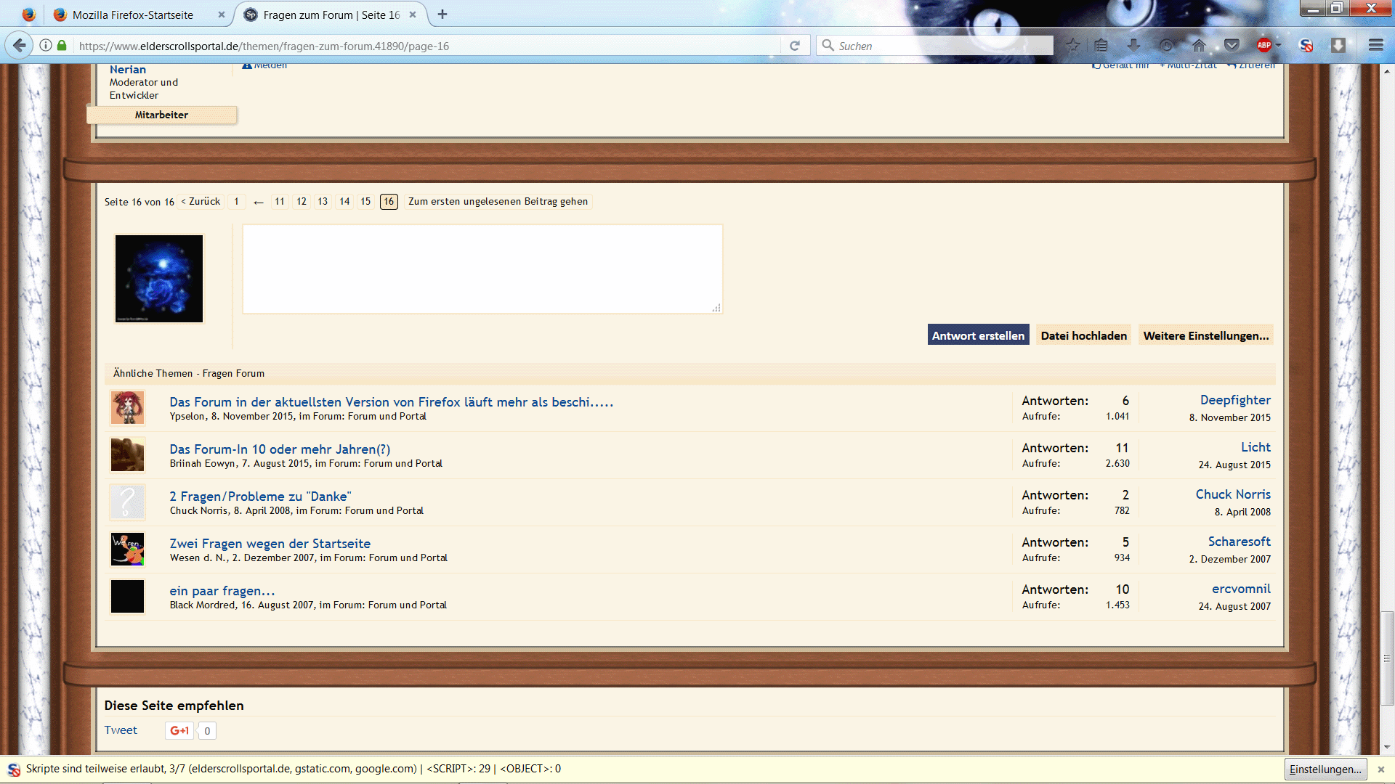Open the bookmarks list icon

tap(1101, 46)
